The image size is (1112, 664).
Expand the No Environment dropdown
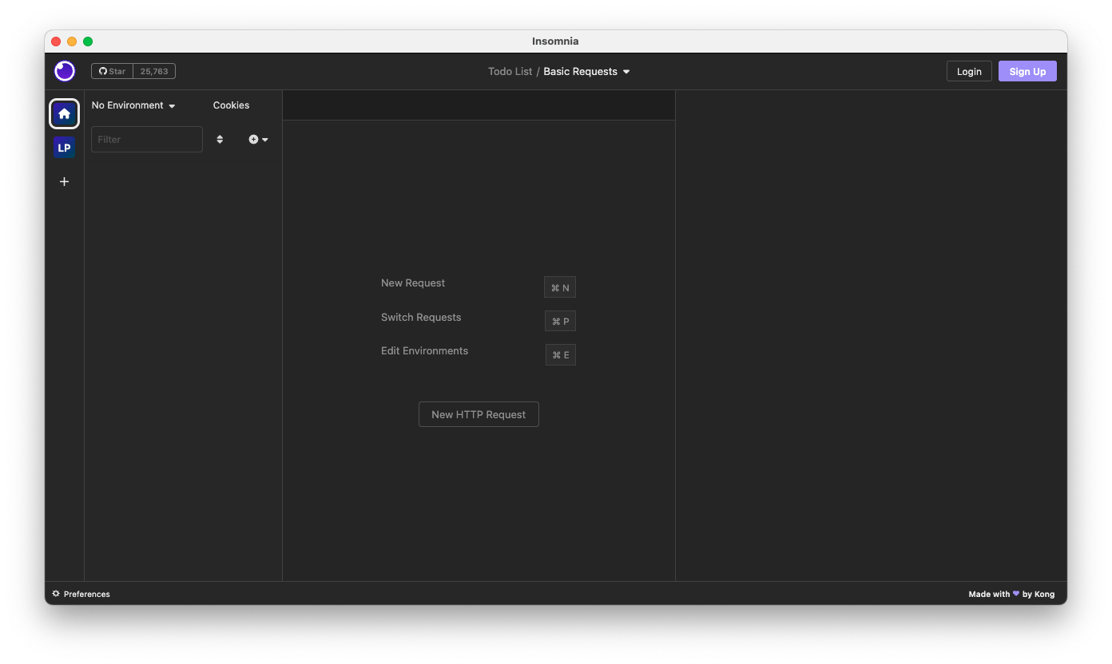pyautogui.click(x=133, y=105)
